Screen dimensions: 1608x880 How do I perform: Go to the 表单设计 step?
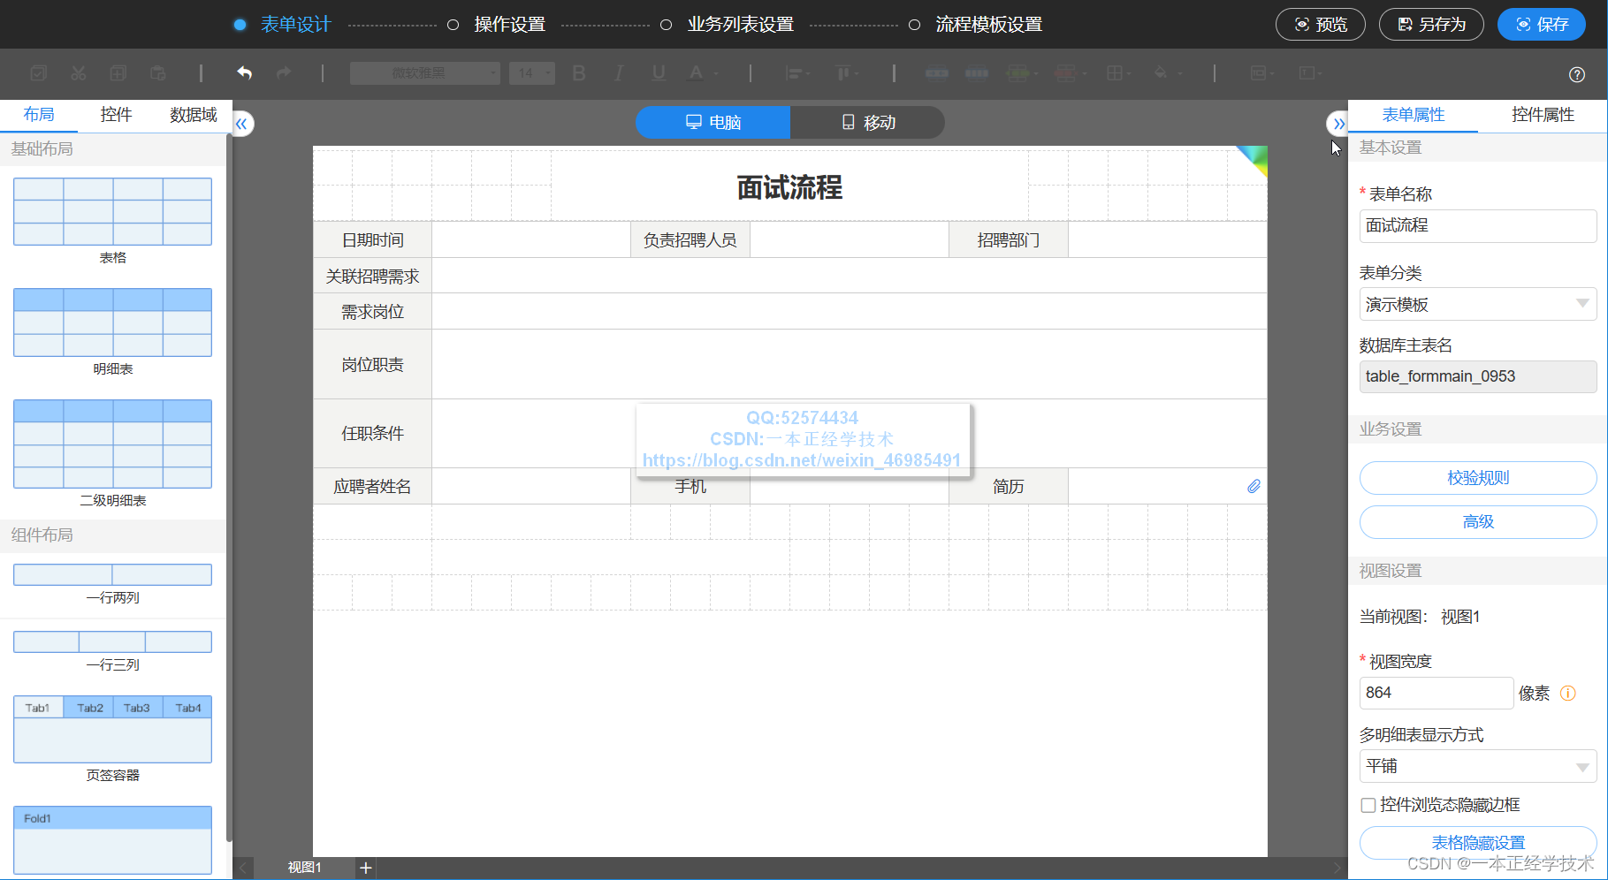coord(295,25)
